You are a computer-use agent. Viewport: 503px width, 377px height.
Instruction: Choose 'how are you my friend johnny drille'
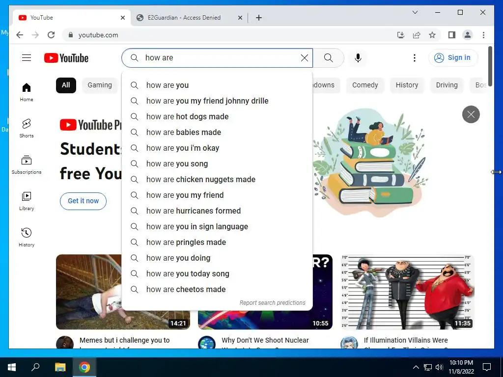pyautogui.click(x=217, y=101)
